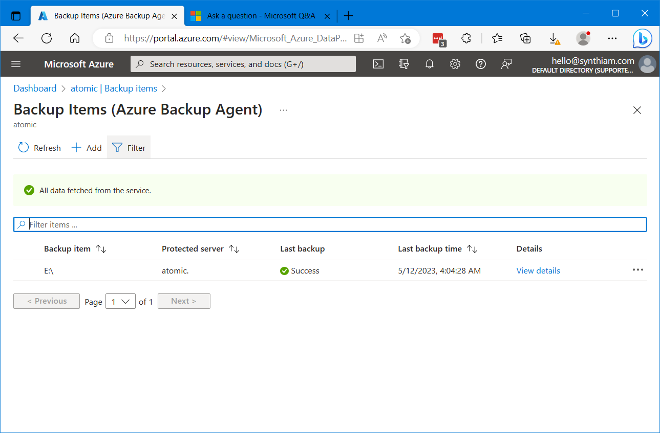Open the Azure Feedback icon
The image size is (660, 433).
[506, 64]
